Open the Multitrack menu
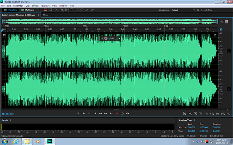233x145 pixels. 18,6
